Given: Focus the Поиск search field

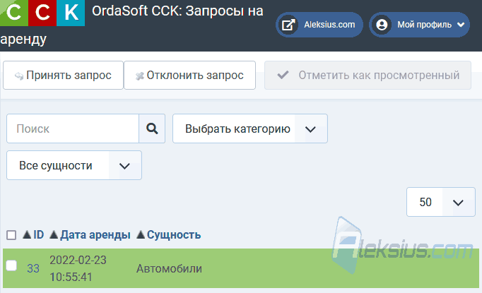Looking at the screenshot, I should (73, 128).
